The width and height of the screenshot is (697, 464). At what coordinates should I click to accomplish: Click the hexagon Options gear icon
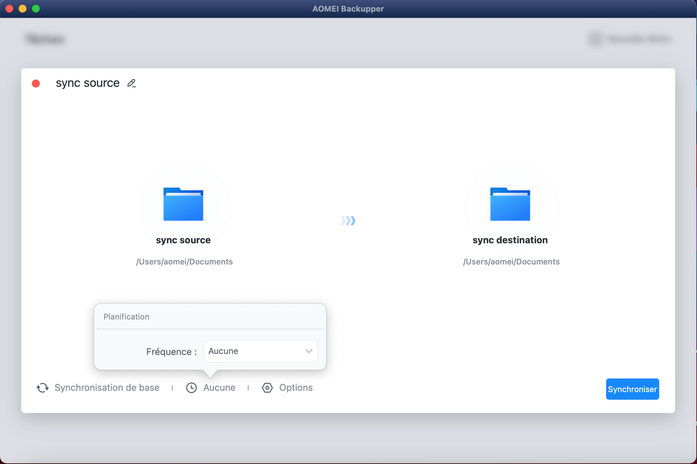(x=267, y=388)
